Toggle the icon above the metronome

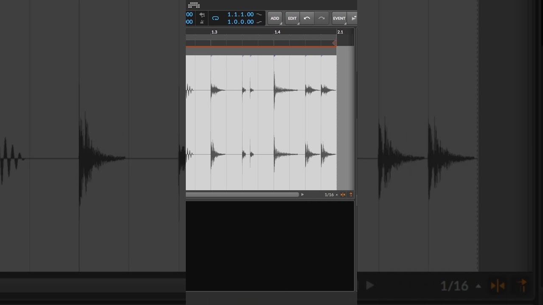coord(202,14)
